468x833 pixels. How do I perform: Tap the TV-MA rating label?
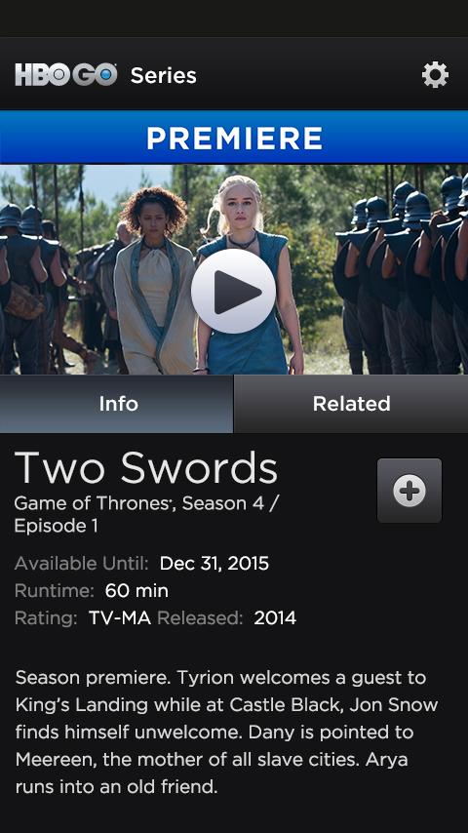(x=120, y=618)
